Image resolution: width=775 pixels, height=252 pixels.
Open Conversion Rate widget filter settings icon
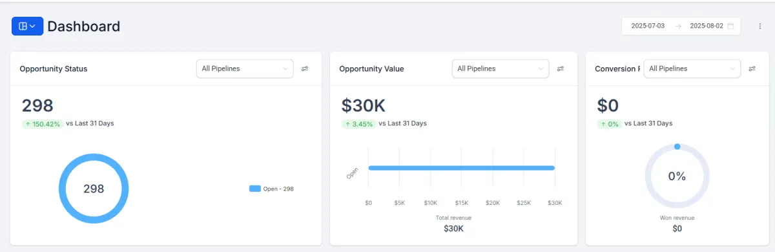(x=752, y=68)
